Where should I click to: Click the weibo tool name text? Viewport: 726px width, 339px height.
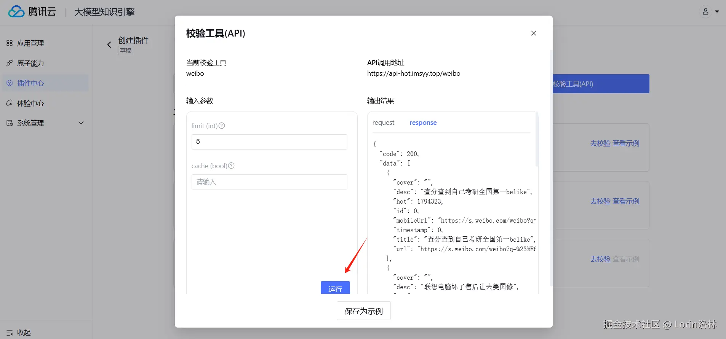195,73
